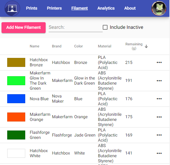The image size is (170, 165).
Task: Click the Glow in the Dark Green color cell
Action: [x=85, y=81]
